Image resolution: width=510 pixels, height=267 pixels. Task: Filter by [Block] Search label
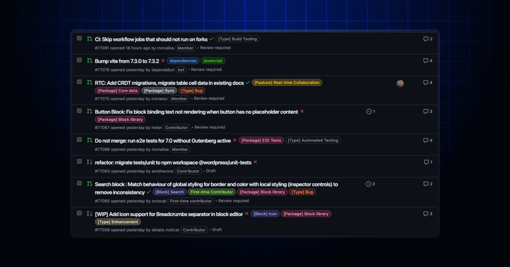170,192
